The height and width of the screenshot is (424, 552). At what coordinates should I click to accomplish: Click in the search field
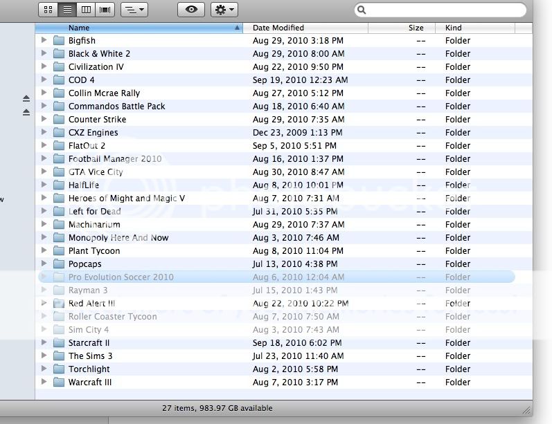coord(440,10)
